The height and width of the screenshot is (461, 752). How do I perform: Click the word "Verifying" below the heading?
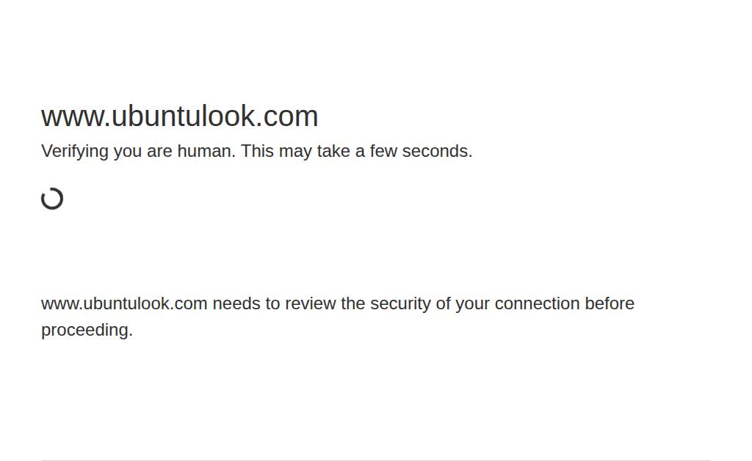click(75, 151)
